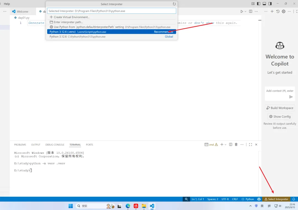This screenshot has height=210, width=298.
Task: Switch to the PROBLEMS panel tab
Action: click(20, 145)
